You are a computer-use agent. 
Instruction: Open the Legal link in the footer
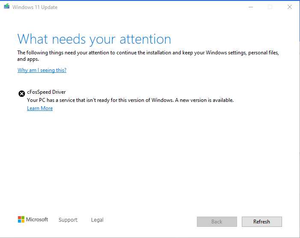(97, 220)
